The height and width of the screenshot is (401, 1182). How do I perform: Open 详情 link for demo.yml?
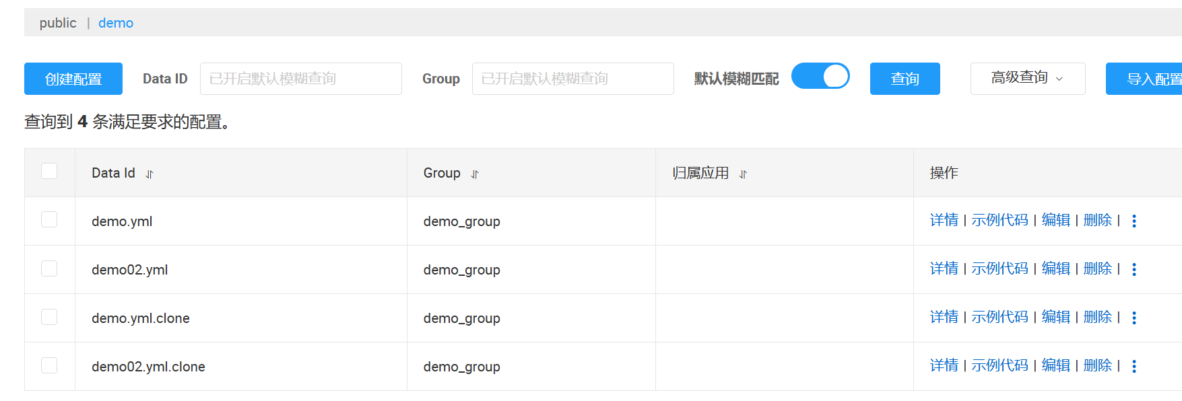point(944,220)
